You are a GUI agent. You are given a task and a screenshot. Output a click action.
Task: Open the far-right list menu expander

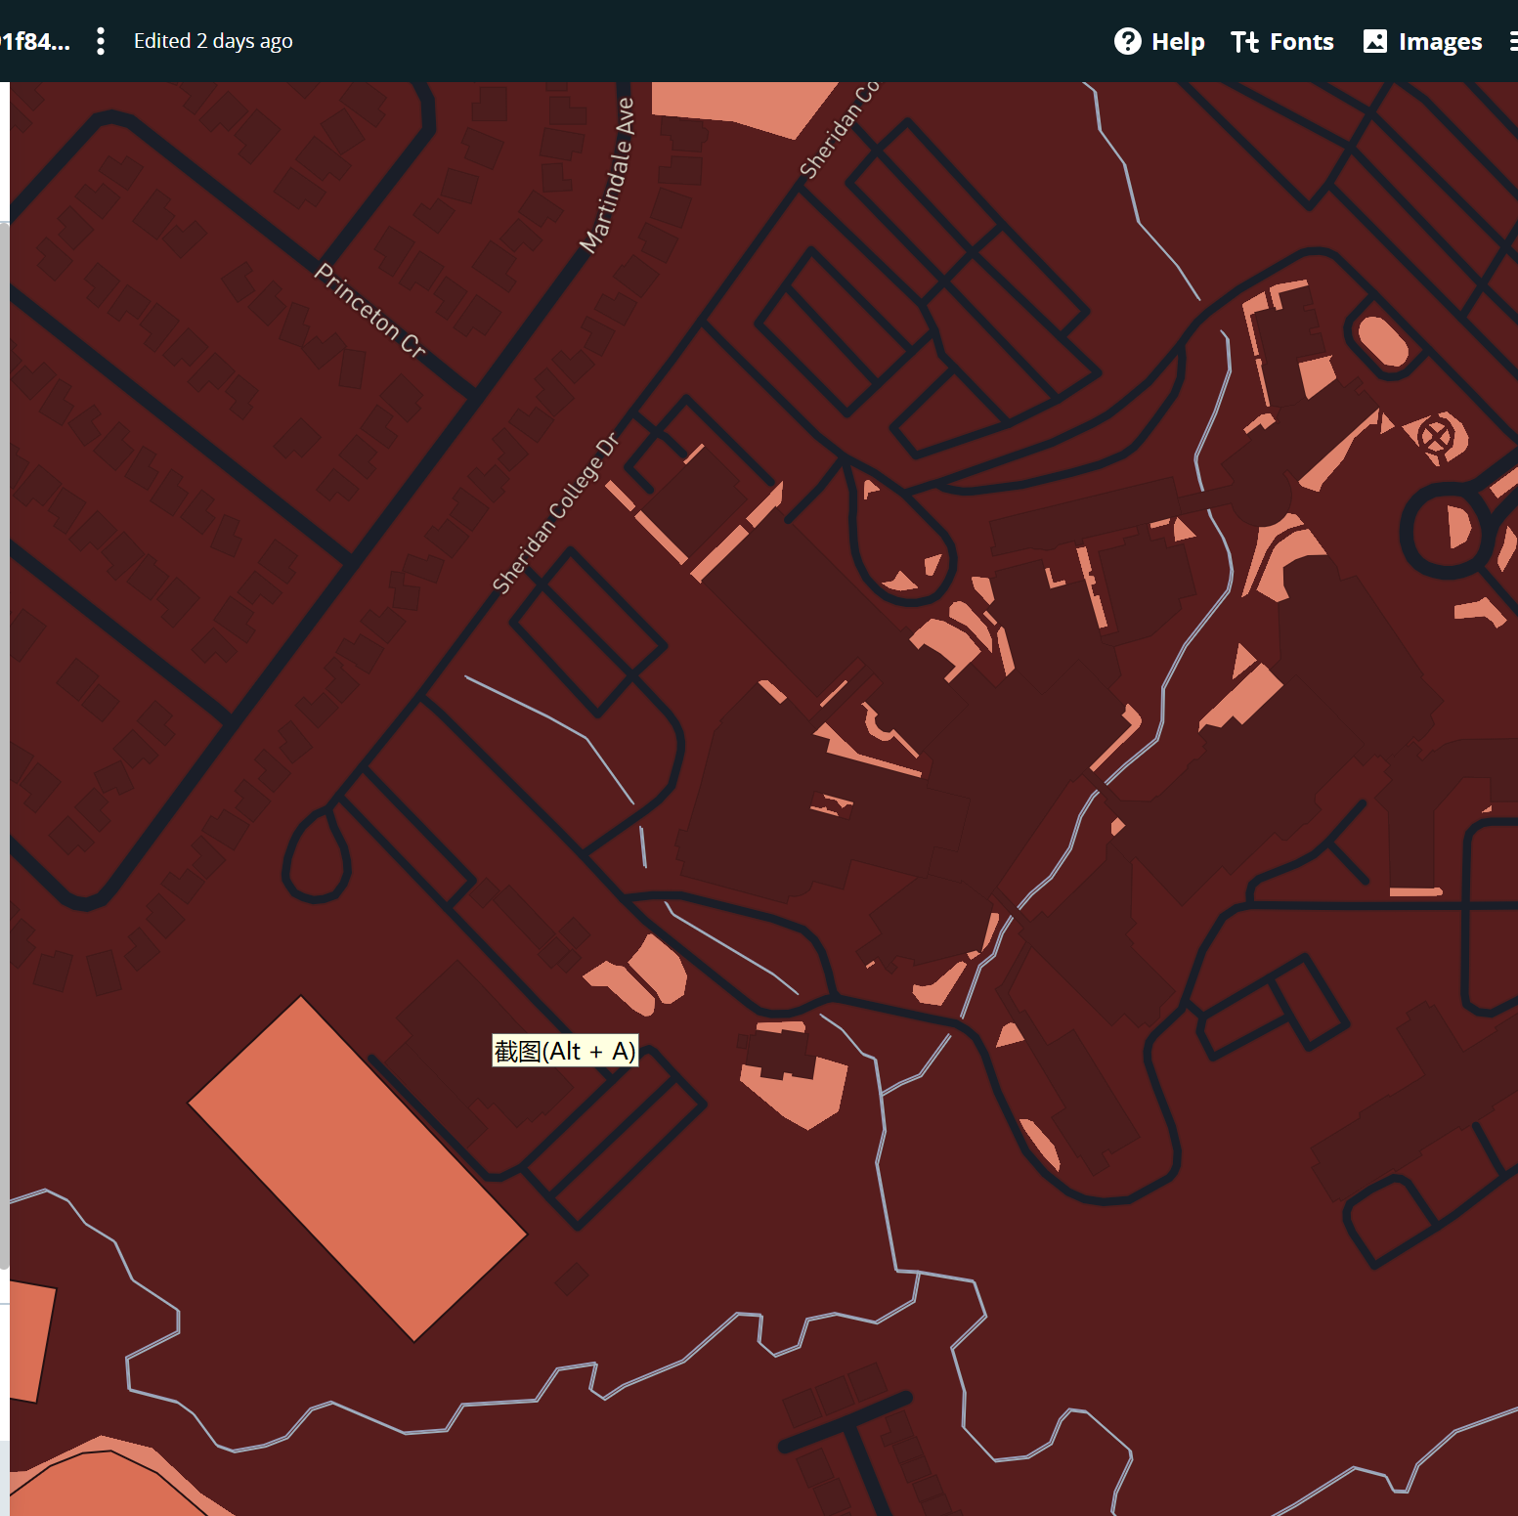(x=1513, y=41)
